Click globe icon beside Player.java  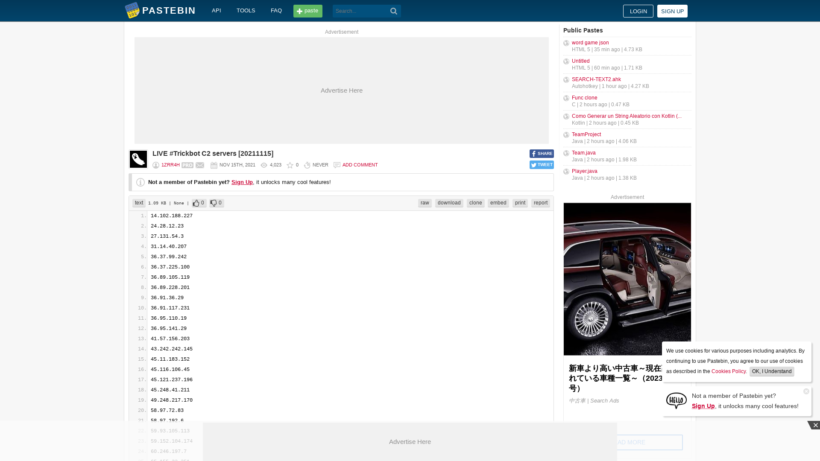(566, 172)
